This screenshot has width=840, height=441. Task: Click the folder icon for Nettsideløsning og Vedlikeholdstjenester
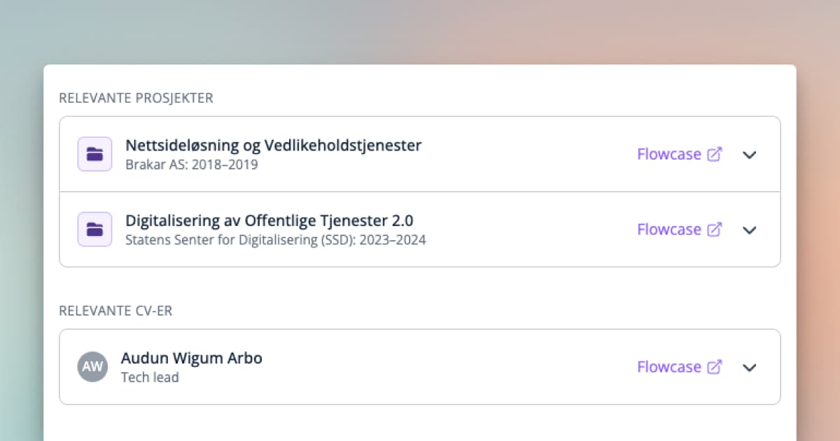pyautogui.click(x=94, y=153)
